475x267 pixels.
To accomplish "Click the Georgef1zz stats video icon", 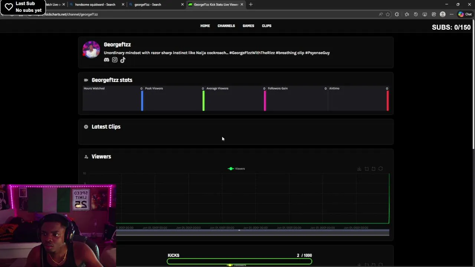I will [x=86, y=80].
